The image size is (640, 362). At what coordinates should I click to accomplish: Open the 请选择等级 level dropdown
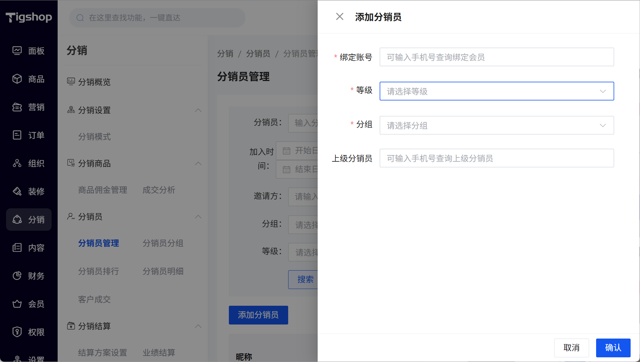496,91
